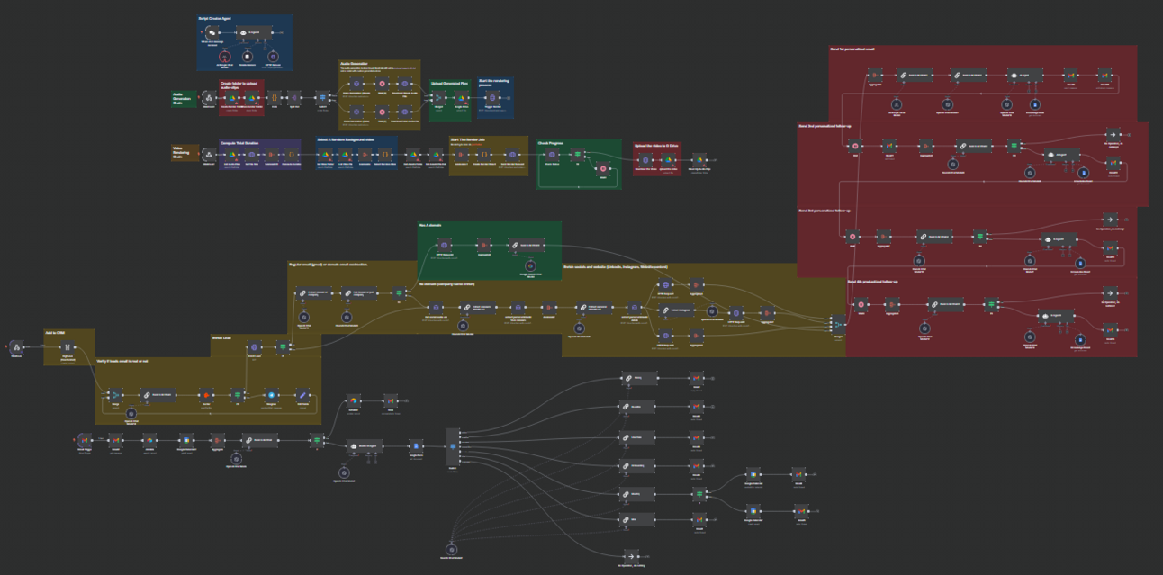Select the No Operation node below the bottom branches

pos(630,555)
